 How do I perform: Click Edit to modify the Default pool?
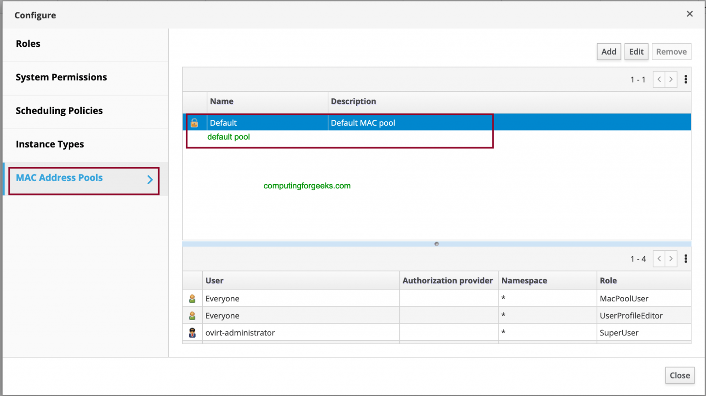pyautogui.click(x=636, y=51)
